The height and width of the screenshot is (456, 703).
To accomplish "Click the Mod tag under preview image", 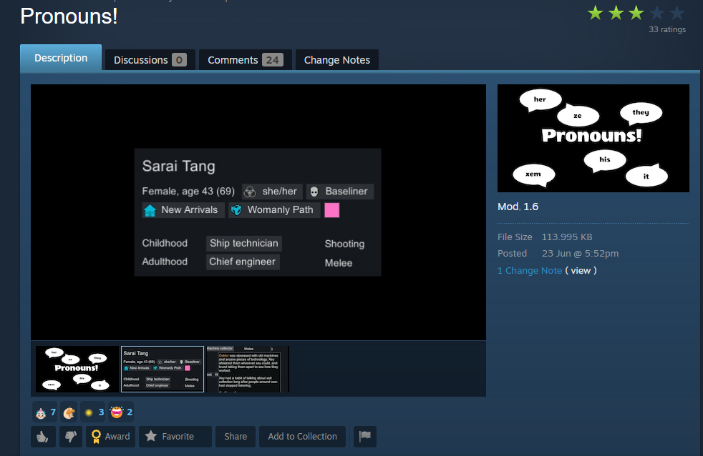I will 508,207.
